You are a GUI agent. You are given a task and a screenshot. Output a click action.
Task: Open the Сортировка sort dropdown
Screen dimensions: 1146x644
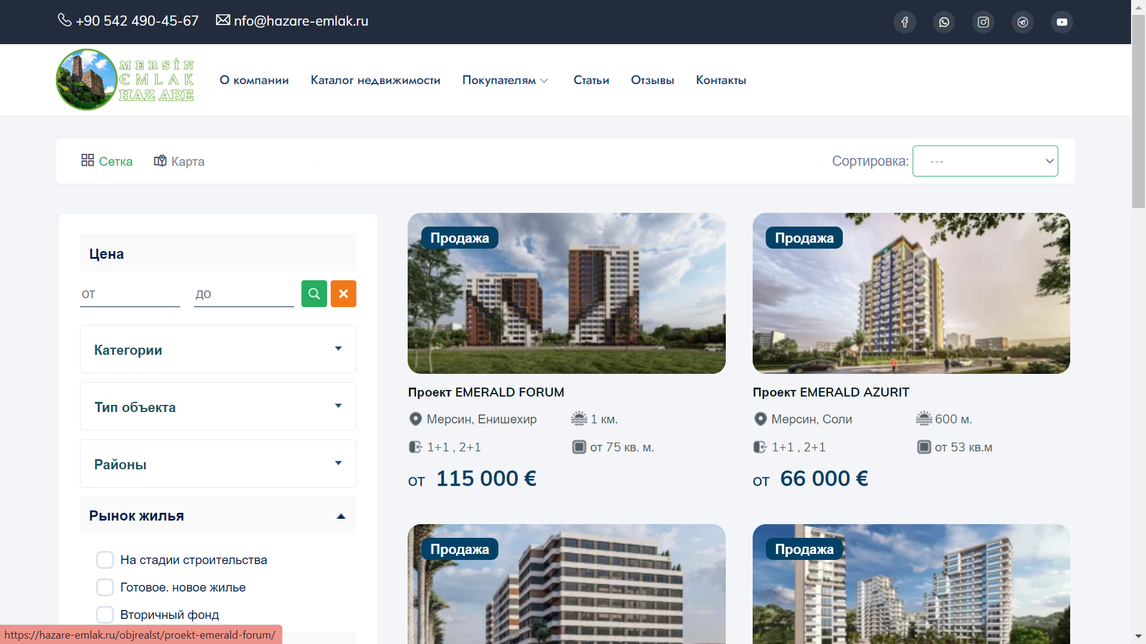click(x=985, y=161)
